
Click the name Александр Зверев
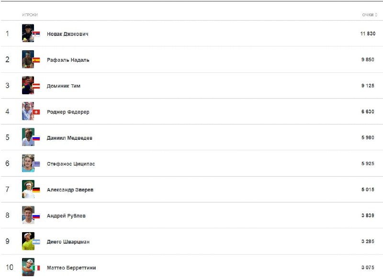pyautogui.click(x=70, y=190)
